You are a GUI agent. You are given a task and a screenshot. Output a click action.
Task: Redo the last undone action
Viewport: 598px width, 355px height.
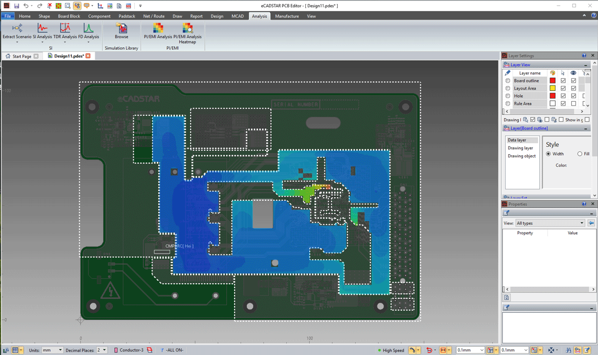[40, 6]
